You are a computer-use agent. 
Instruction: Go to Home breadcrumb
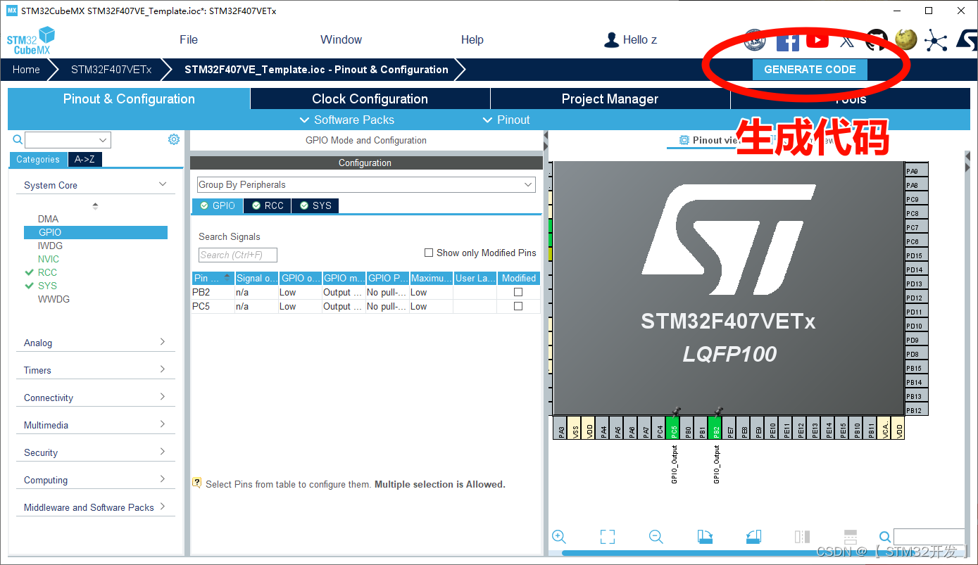(26, 70)
